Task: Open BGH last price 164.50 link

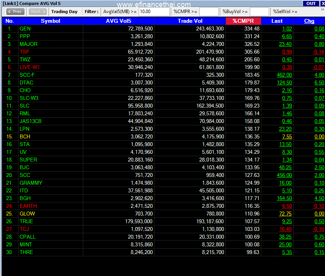Action: [285, 198]
